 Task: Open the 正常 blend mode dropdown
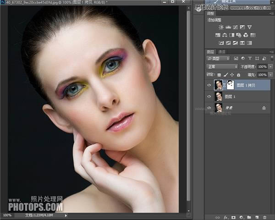coord(222,66)
